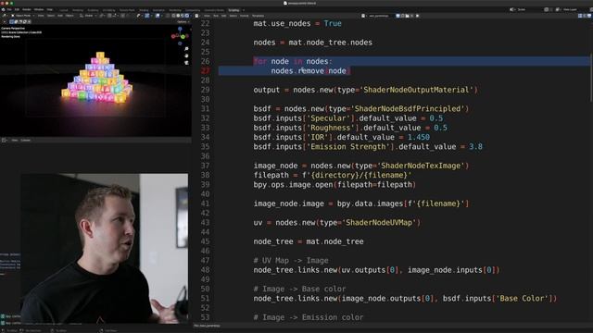Run the script with play button
The width and height of the screenshot is (593, 333).
418,16
